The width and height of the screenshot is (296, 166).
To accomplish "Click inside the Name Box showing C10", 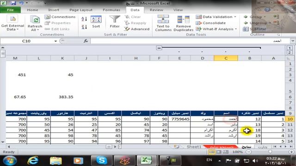I will [x=26, y=41].
